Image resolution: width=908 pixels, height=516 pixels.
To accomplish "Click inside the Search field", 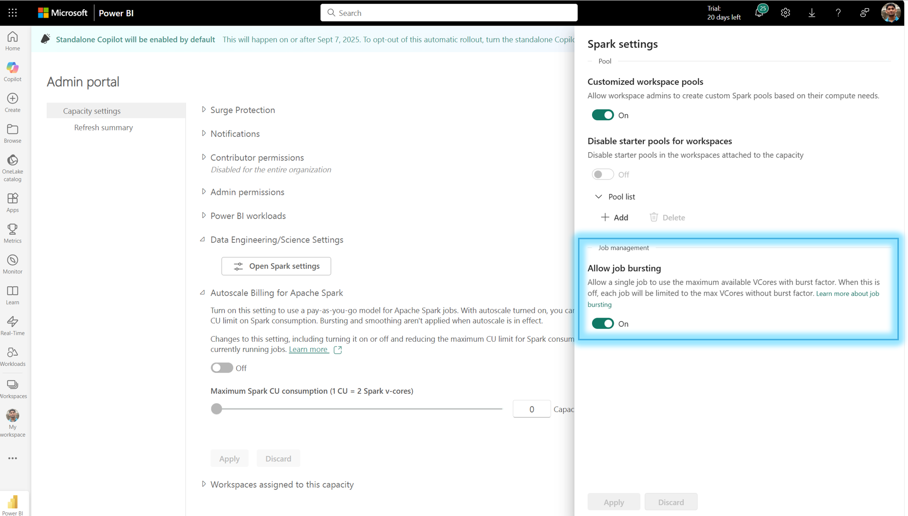I will click(448, 13).
